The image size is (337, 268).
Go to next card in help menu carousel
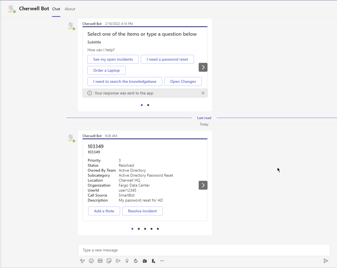click(x=203, y=67)
